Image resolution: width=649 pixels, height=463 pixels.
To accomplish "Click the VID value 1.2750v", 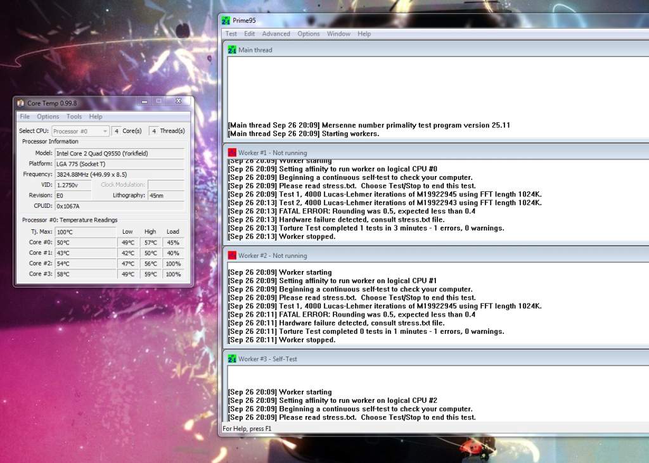I will tap(73, 185).
